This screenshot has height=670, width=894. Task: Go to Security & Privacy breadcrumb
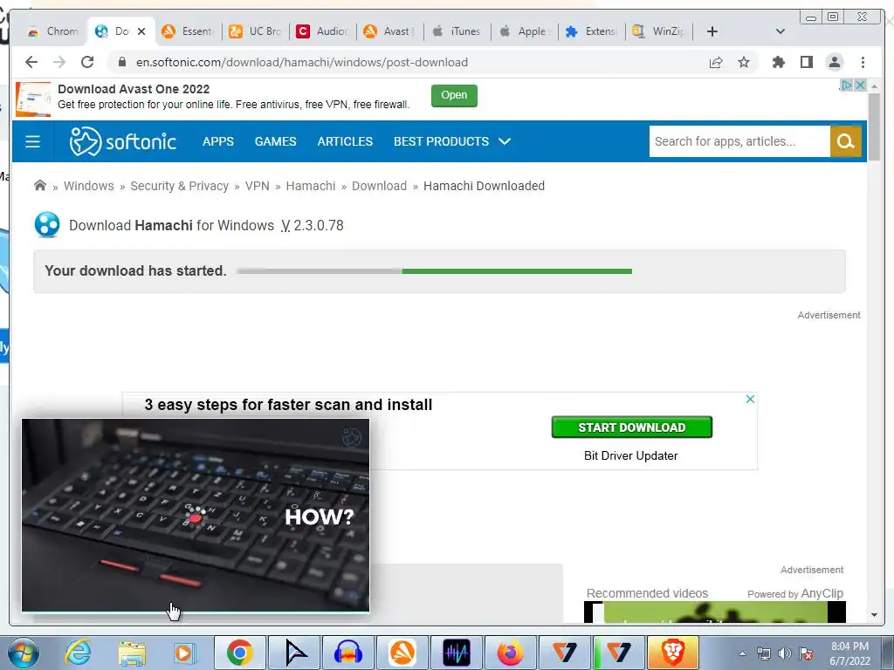point(179,186)
